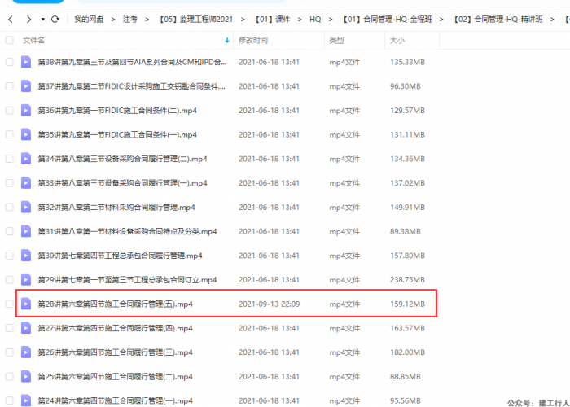Click video icon of 第27讲 file
Screen dimensions: 570x407
coord(26,328)
